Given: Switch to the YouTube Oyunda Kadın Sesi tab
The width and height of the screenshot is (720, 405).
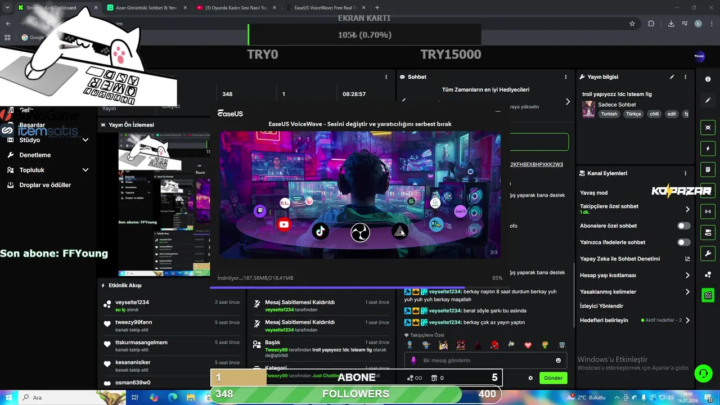Looking at the screenshot, I should [236, 8].
